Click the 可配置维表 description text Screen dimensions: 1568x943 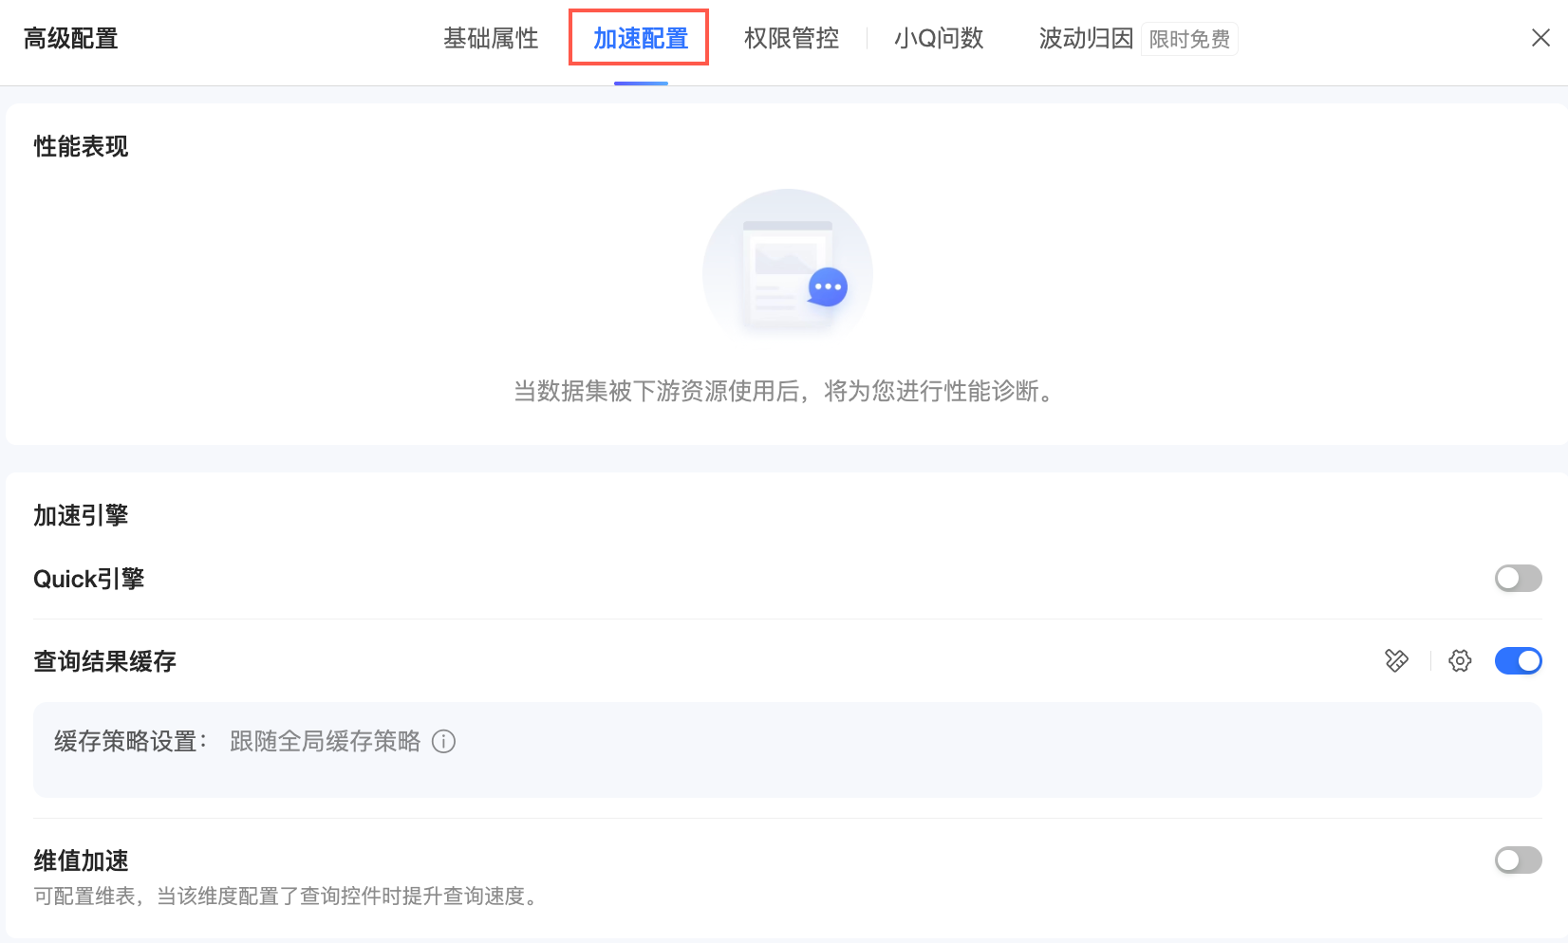coord(287,897)
